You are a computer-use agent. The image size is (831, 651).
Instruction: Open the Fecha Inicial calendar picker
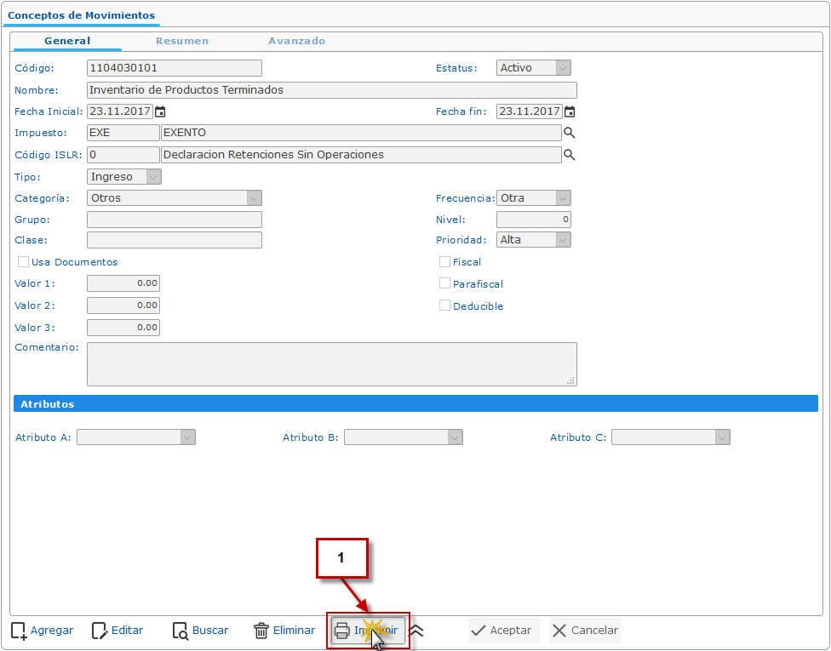pyautogui.click(x=160, y=111)
